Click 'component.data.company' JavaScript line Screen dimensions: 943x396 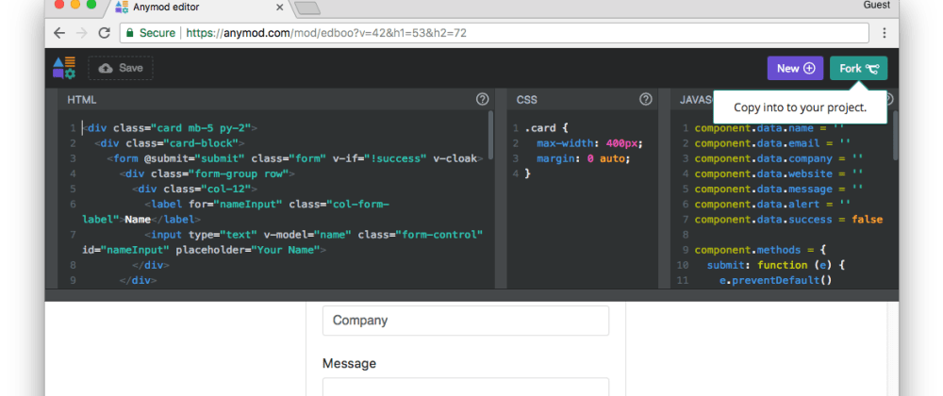coord(778,158)
